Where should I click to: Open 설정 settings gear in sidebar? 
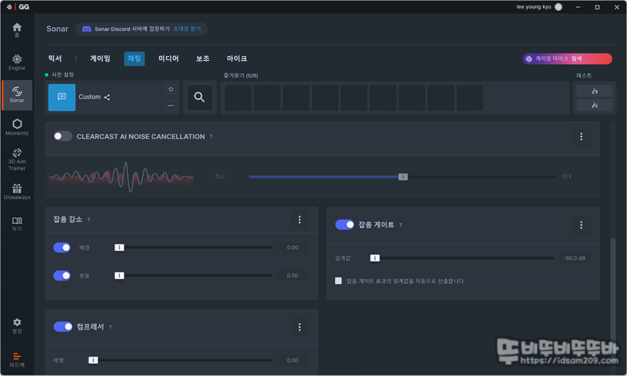point(17,326)
